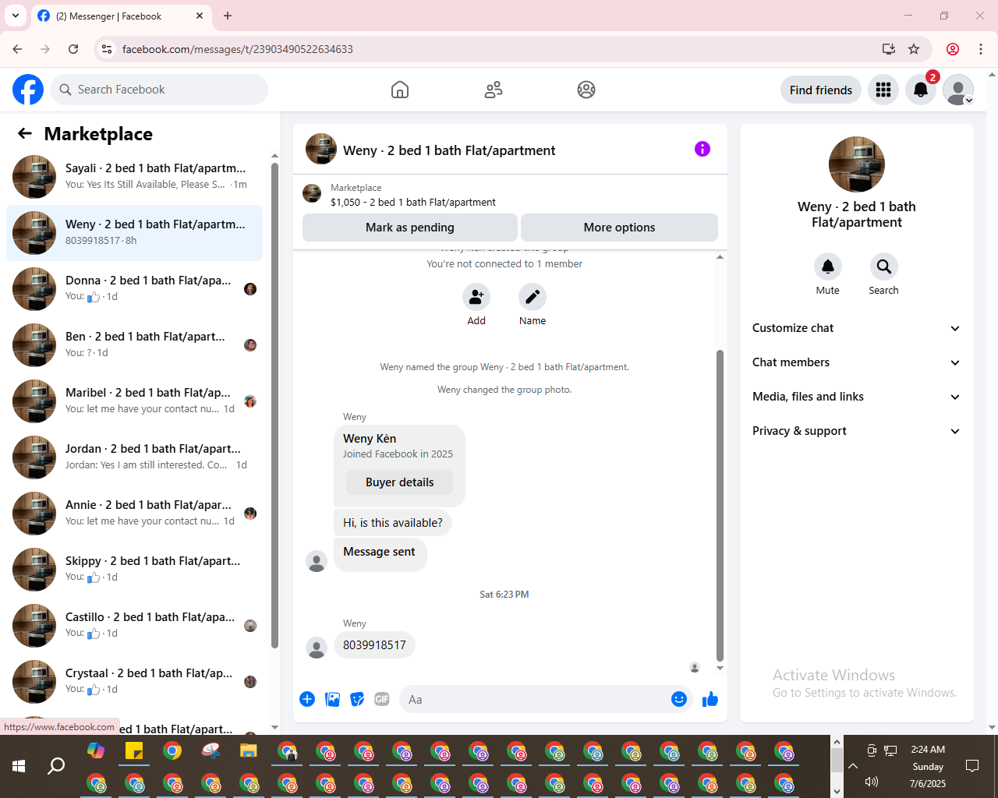Choose a sticker
This screenshot has height=798, width=998.
pyautogui.click(x=357, y=699)
